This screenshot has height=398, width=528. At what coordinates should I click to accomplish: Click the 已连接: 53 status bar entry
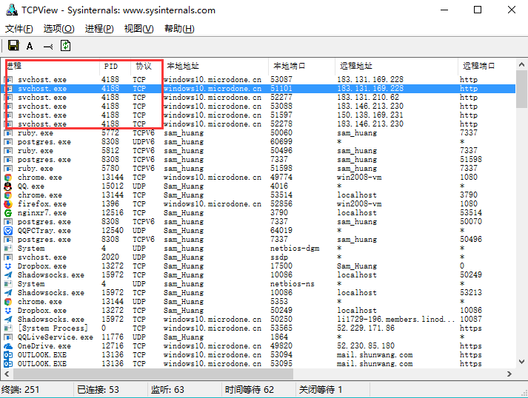point(98,390)
